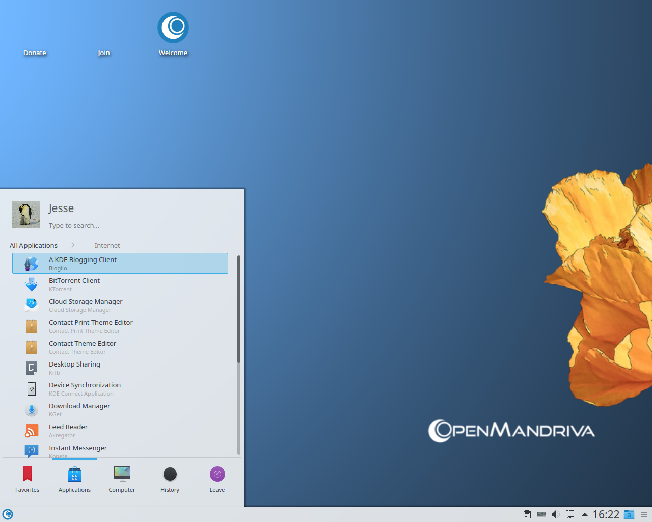
Task: Select the 'A KDE Blogging Client' entry
Action: (x=120, y=264)
